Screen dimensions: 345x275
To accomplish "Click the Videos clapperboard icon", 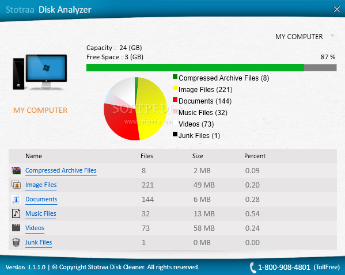I will [x=16, y=228].
